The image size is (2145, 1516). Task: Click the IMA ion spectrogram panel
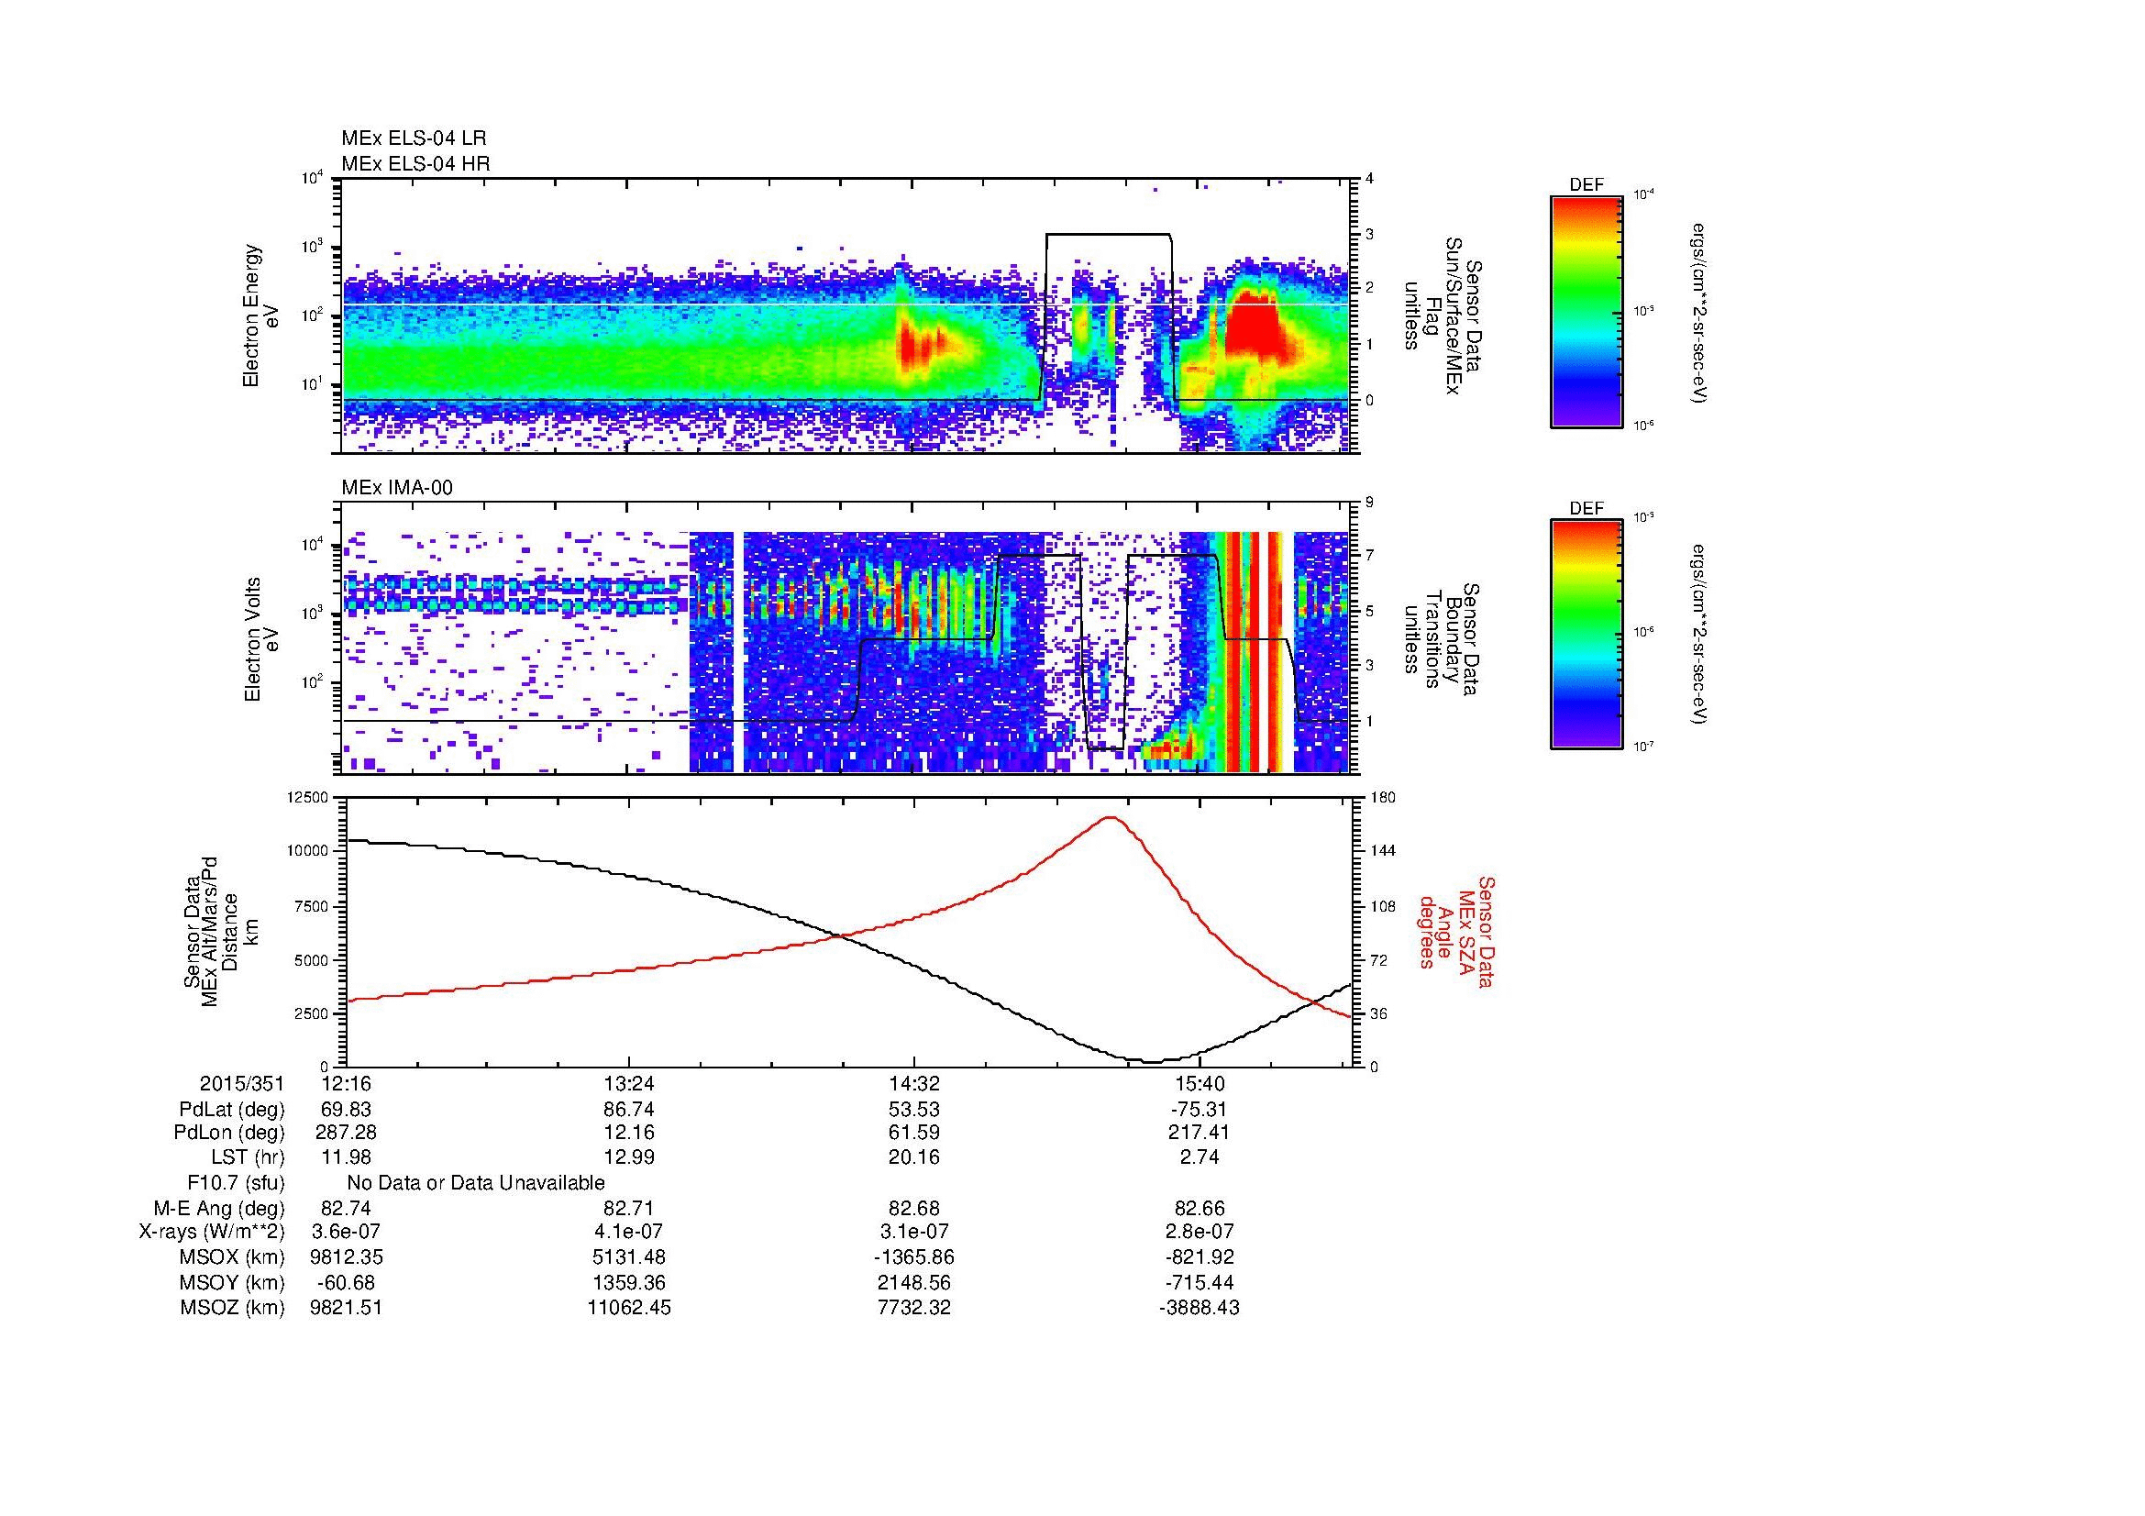(x=846, y=638)
